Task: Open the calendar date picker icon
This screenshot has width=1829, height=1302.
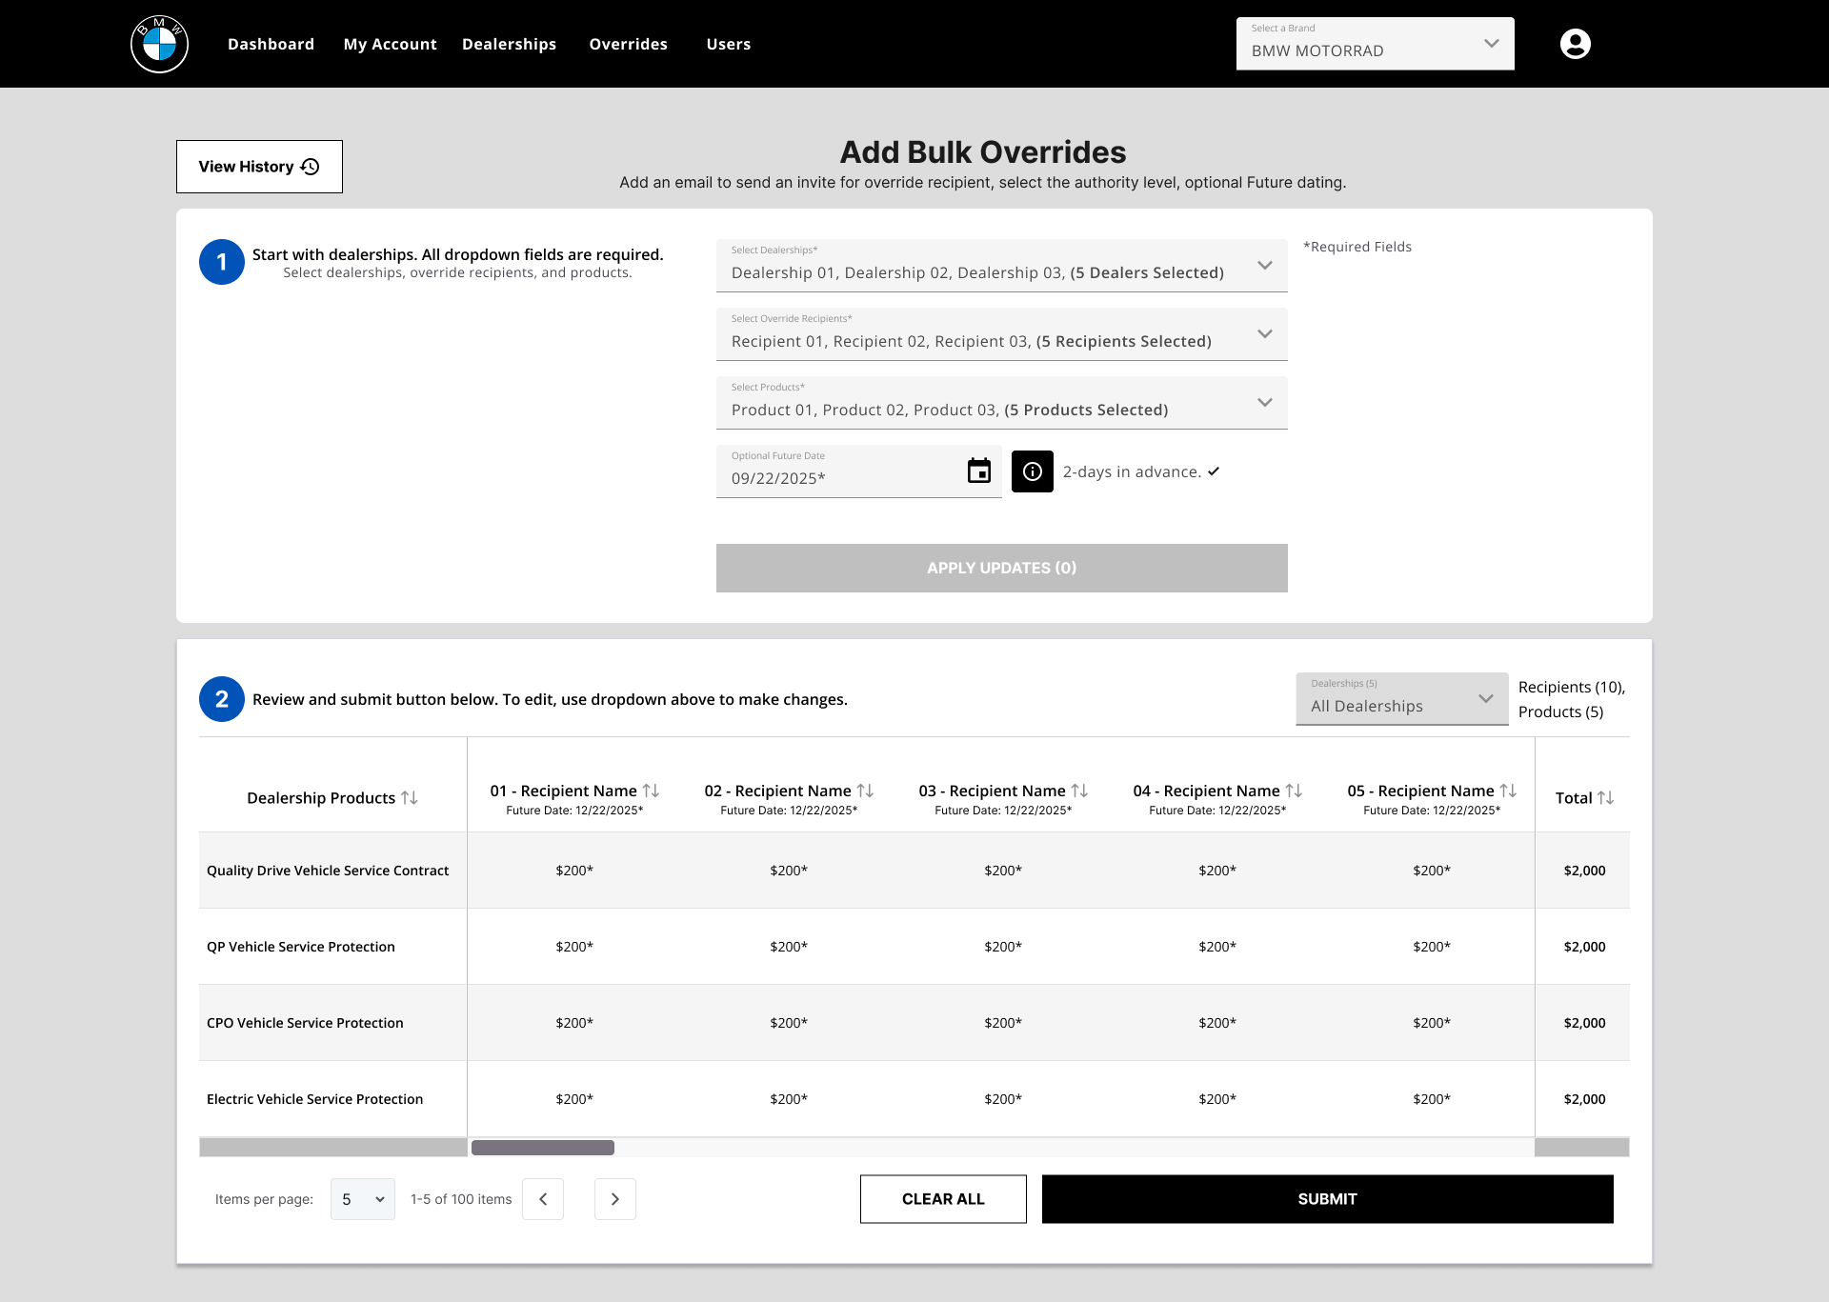Action: pyautogui.click(x=978, y=471)
